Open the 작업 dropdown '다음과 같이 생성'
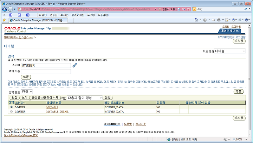This screenshot has height=143, width=253. [85, 98]
